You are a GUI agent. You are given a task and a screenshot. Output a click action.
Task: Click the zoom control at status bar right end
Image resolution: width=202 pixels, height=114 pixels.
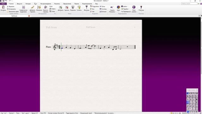(x=201, y=113)
